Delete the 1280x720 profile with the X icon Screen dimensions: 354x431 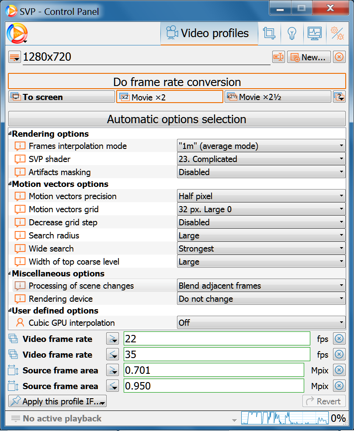(x=339, y=57)
